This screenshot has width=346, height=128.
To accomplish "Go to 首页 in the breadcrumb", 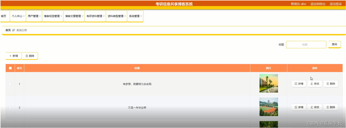I will [8, 30].
